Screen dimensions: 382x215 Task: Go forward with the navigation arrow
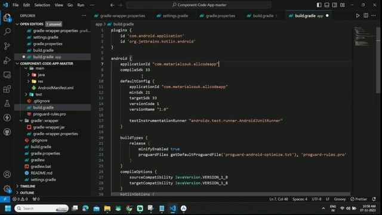pos(120,5)
